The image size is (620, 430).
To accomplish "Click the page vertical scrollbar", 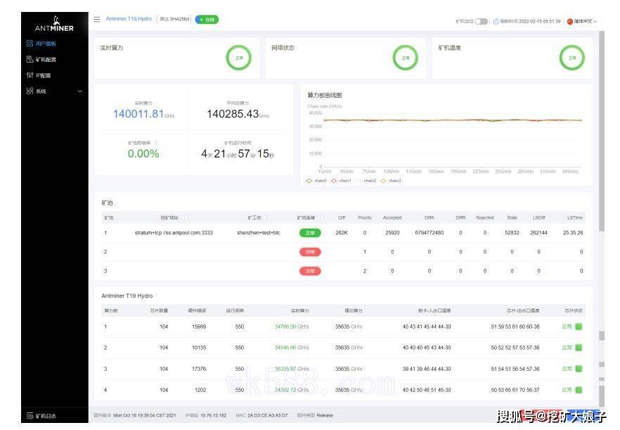I will 602,131.
